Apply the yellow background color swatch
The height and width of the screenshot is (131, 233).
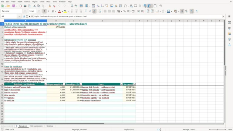pyautogui.click(x=65, y=11)
